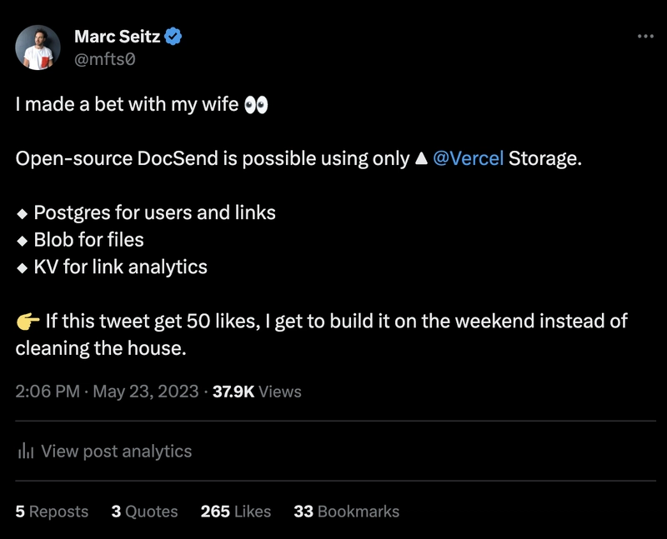The image size is (667, 539).
Task: Click the diamond bullet beside Postgres
Action: [x=23, y=213]
